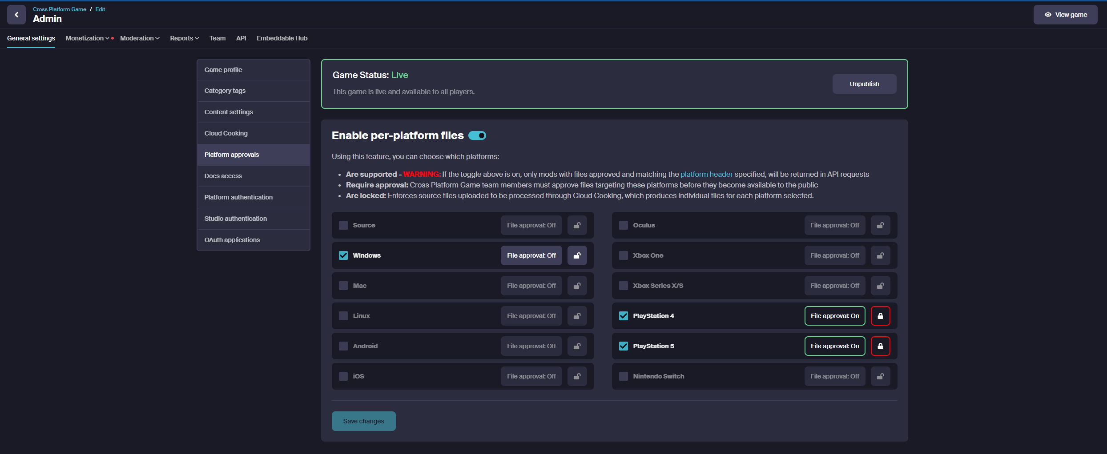1107x454 pixels.
Task: Click the lock icon for Xbox Series X/S
Action: click(x=881, y=286)
